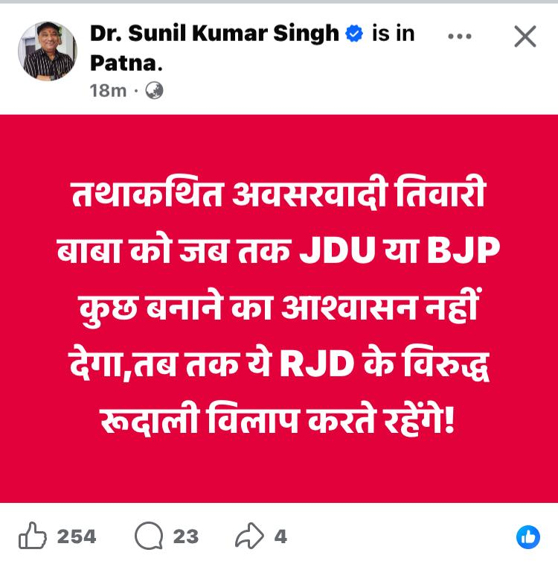Open the Patna location link
This screenshot has width=558, height=567.
[x=126, y=63]
